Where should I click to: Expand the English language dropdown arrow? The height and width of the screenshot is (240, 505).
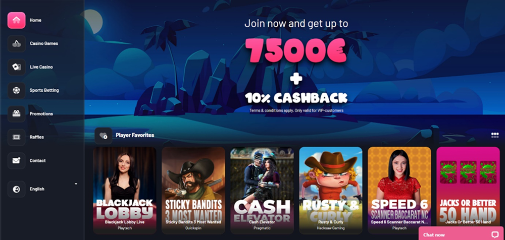[x=76, y=184]
